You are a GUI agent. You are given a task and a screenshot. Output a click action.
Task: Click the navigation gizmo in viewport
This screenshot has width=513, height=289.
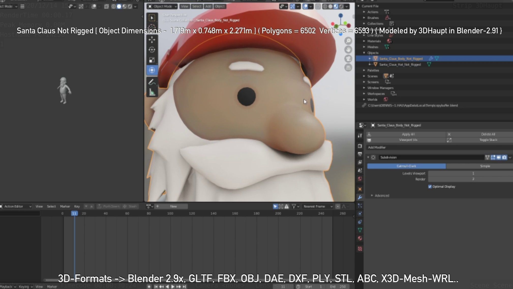pyautogui.click(x=341, y=24)
